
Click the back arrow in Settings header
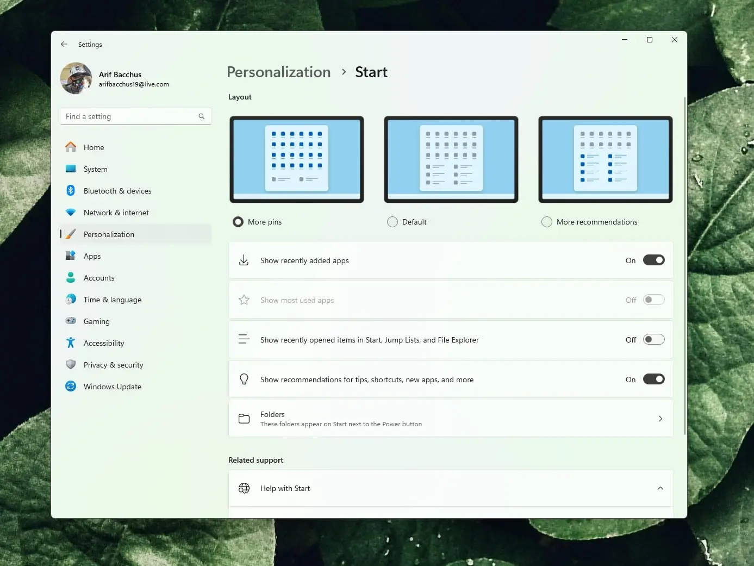point(64,45)
